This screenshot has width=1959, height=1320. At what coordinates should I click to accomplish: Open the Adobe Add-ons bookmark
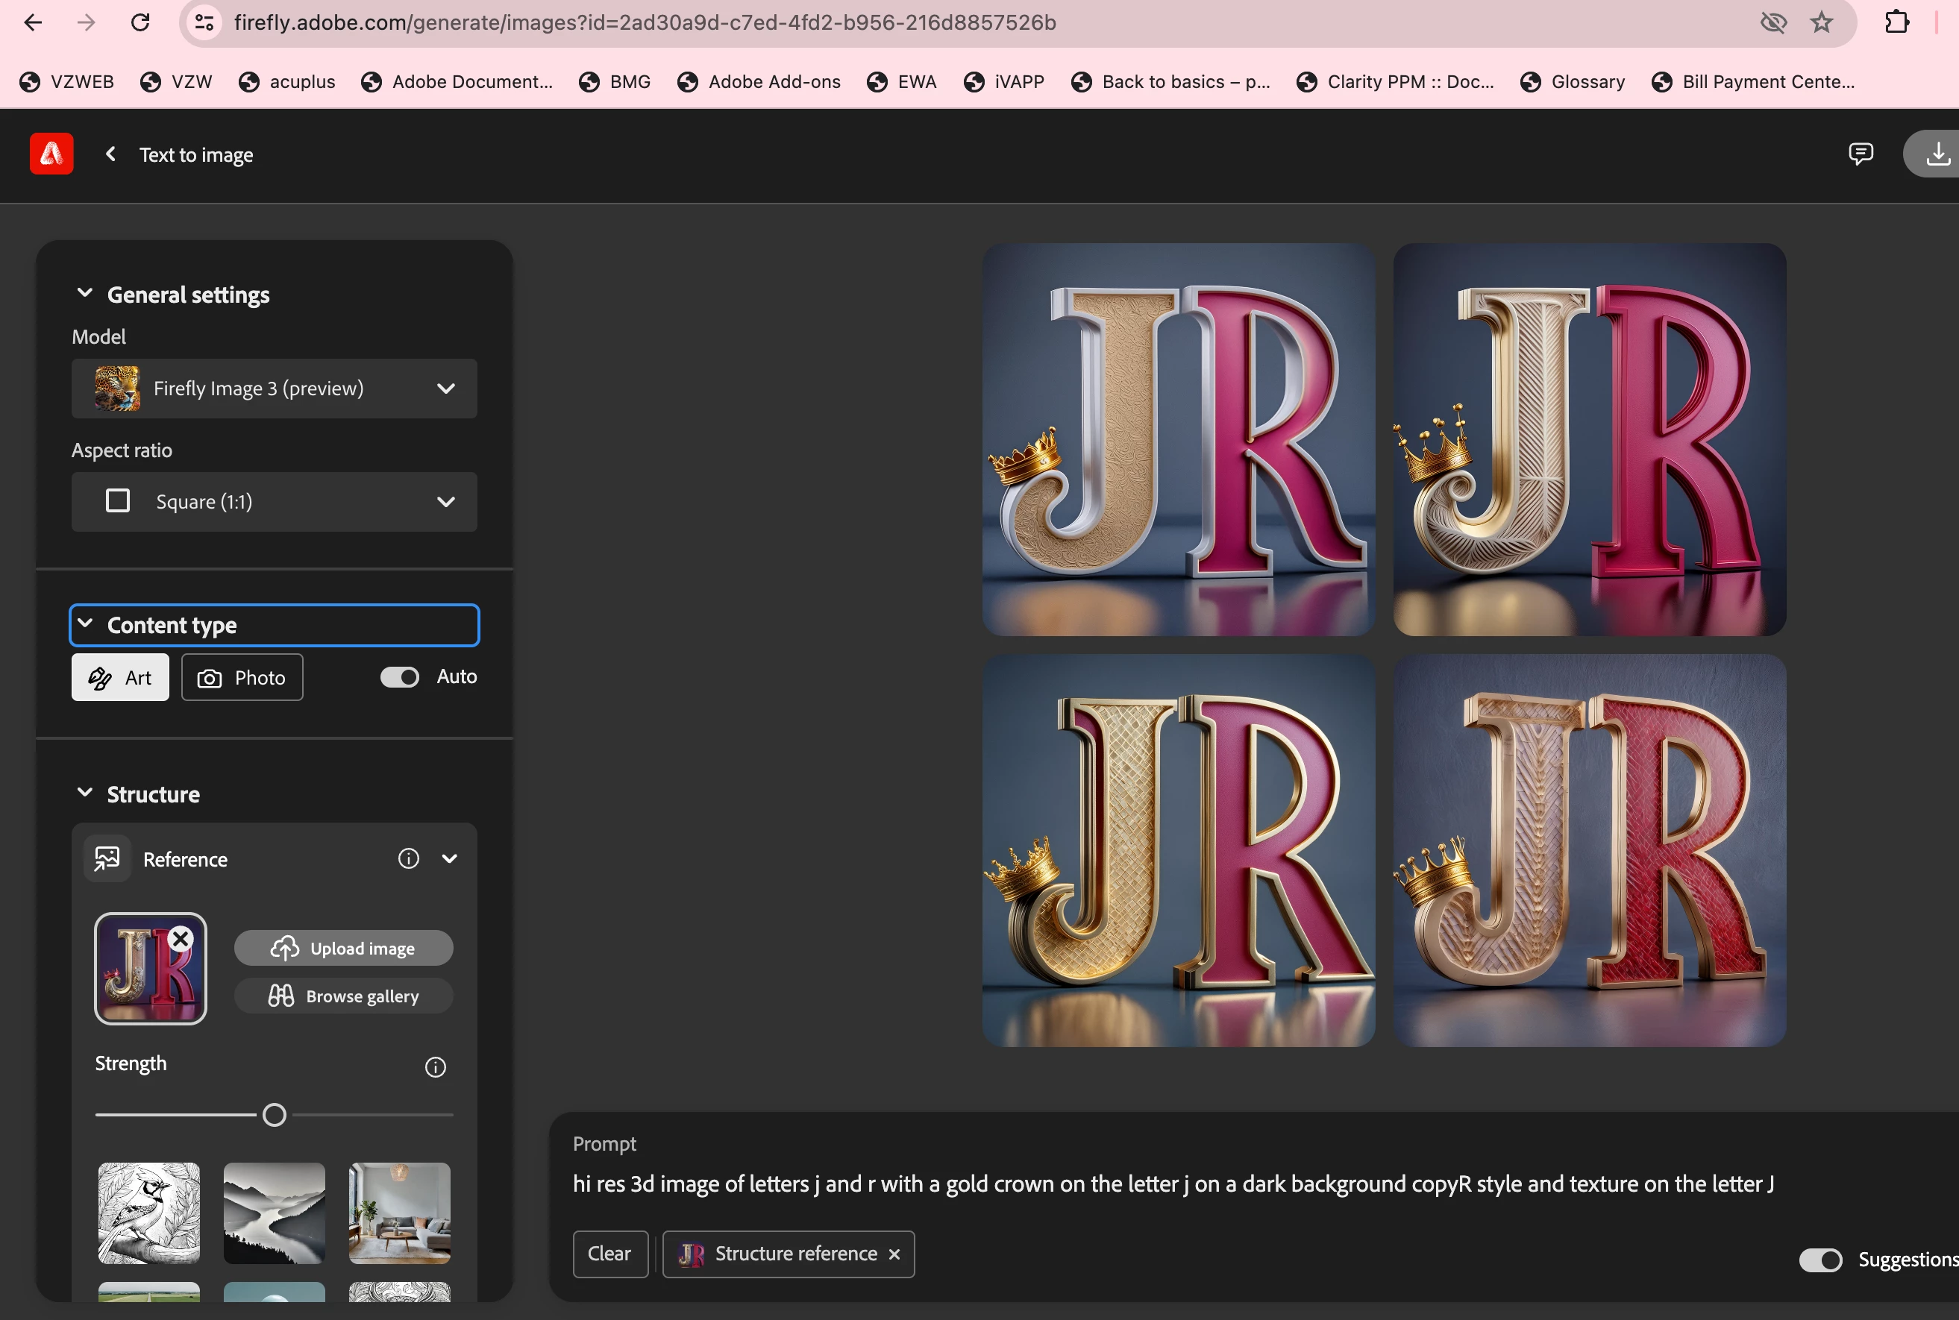(759, 81)
